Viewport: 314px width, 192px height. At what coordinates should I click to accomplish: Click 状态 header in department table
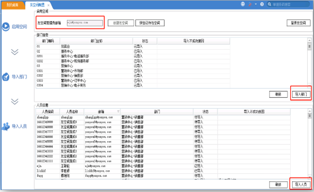point(145,41)
